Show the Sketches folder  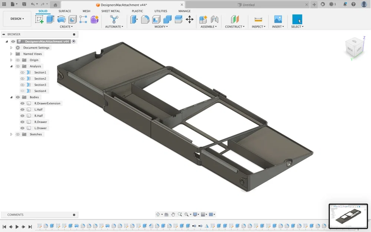click(18, 134)
